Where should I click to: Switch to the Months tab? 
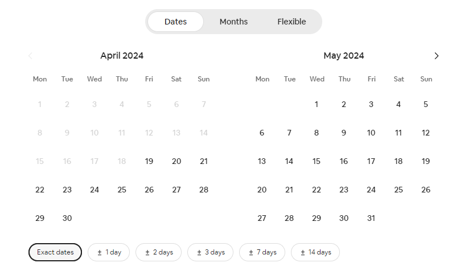[x=233, y=22]
